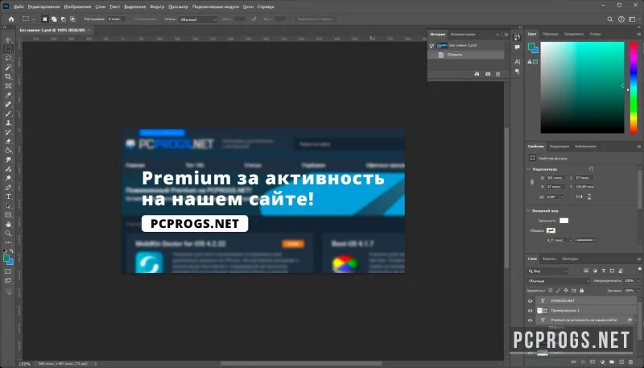Select the Brush tool
The image size is (644, 368).
point(8,114)
